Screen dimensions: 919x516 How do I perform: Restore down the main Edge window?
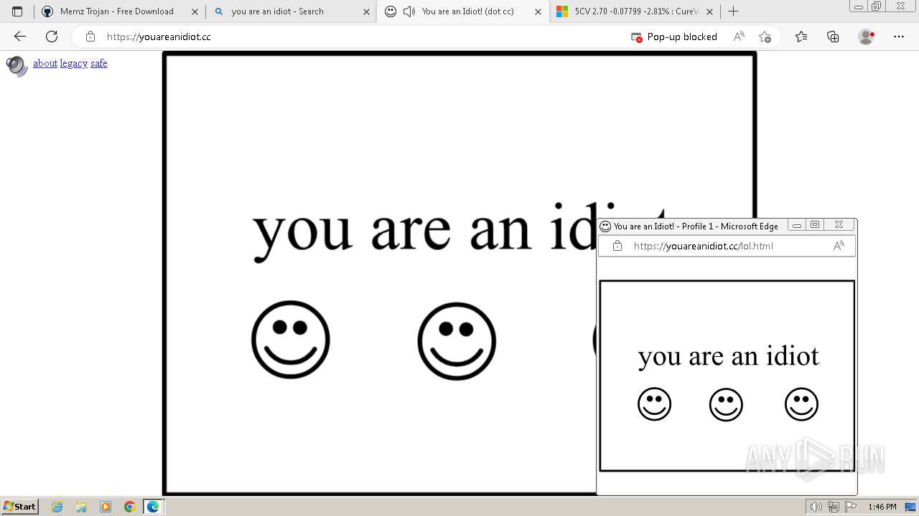pyautogui.click(x=876, y=6)
